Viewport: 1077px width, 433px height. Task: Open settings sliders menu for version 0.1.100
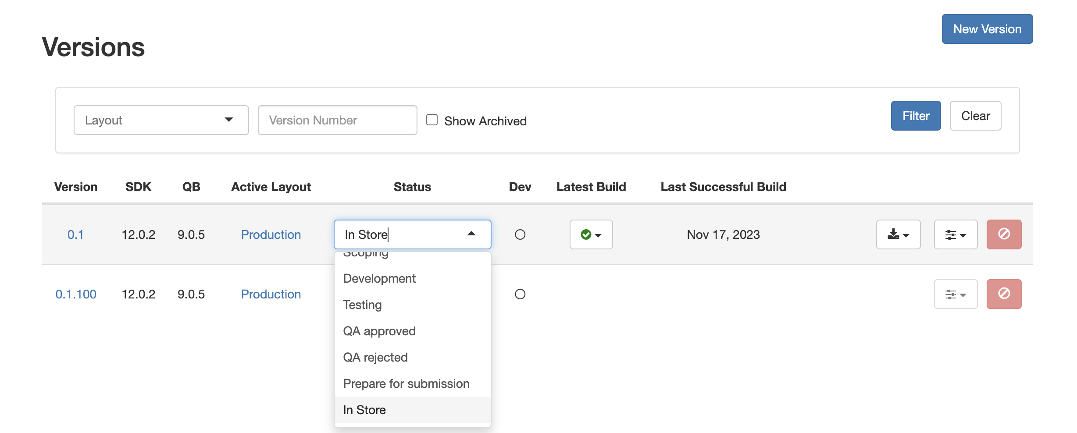[x=956, y=294]
